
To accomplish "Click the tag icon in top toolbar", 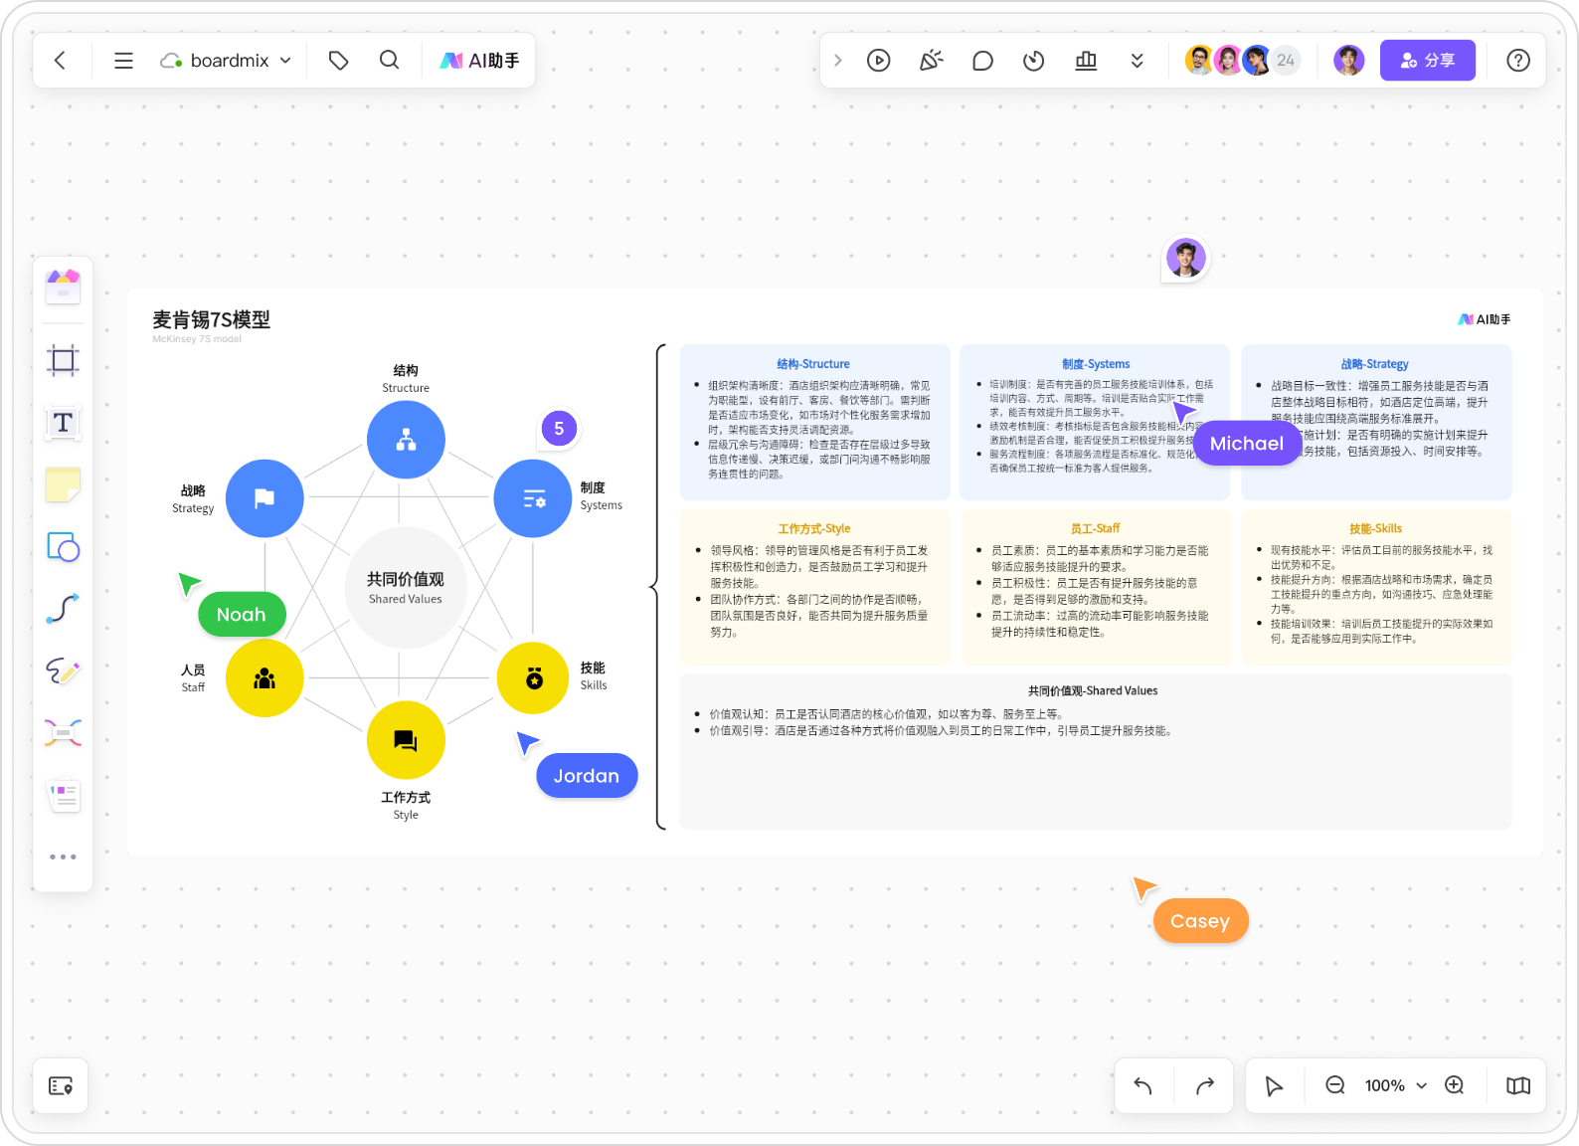I will (x=338, y=61).
